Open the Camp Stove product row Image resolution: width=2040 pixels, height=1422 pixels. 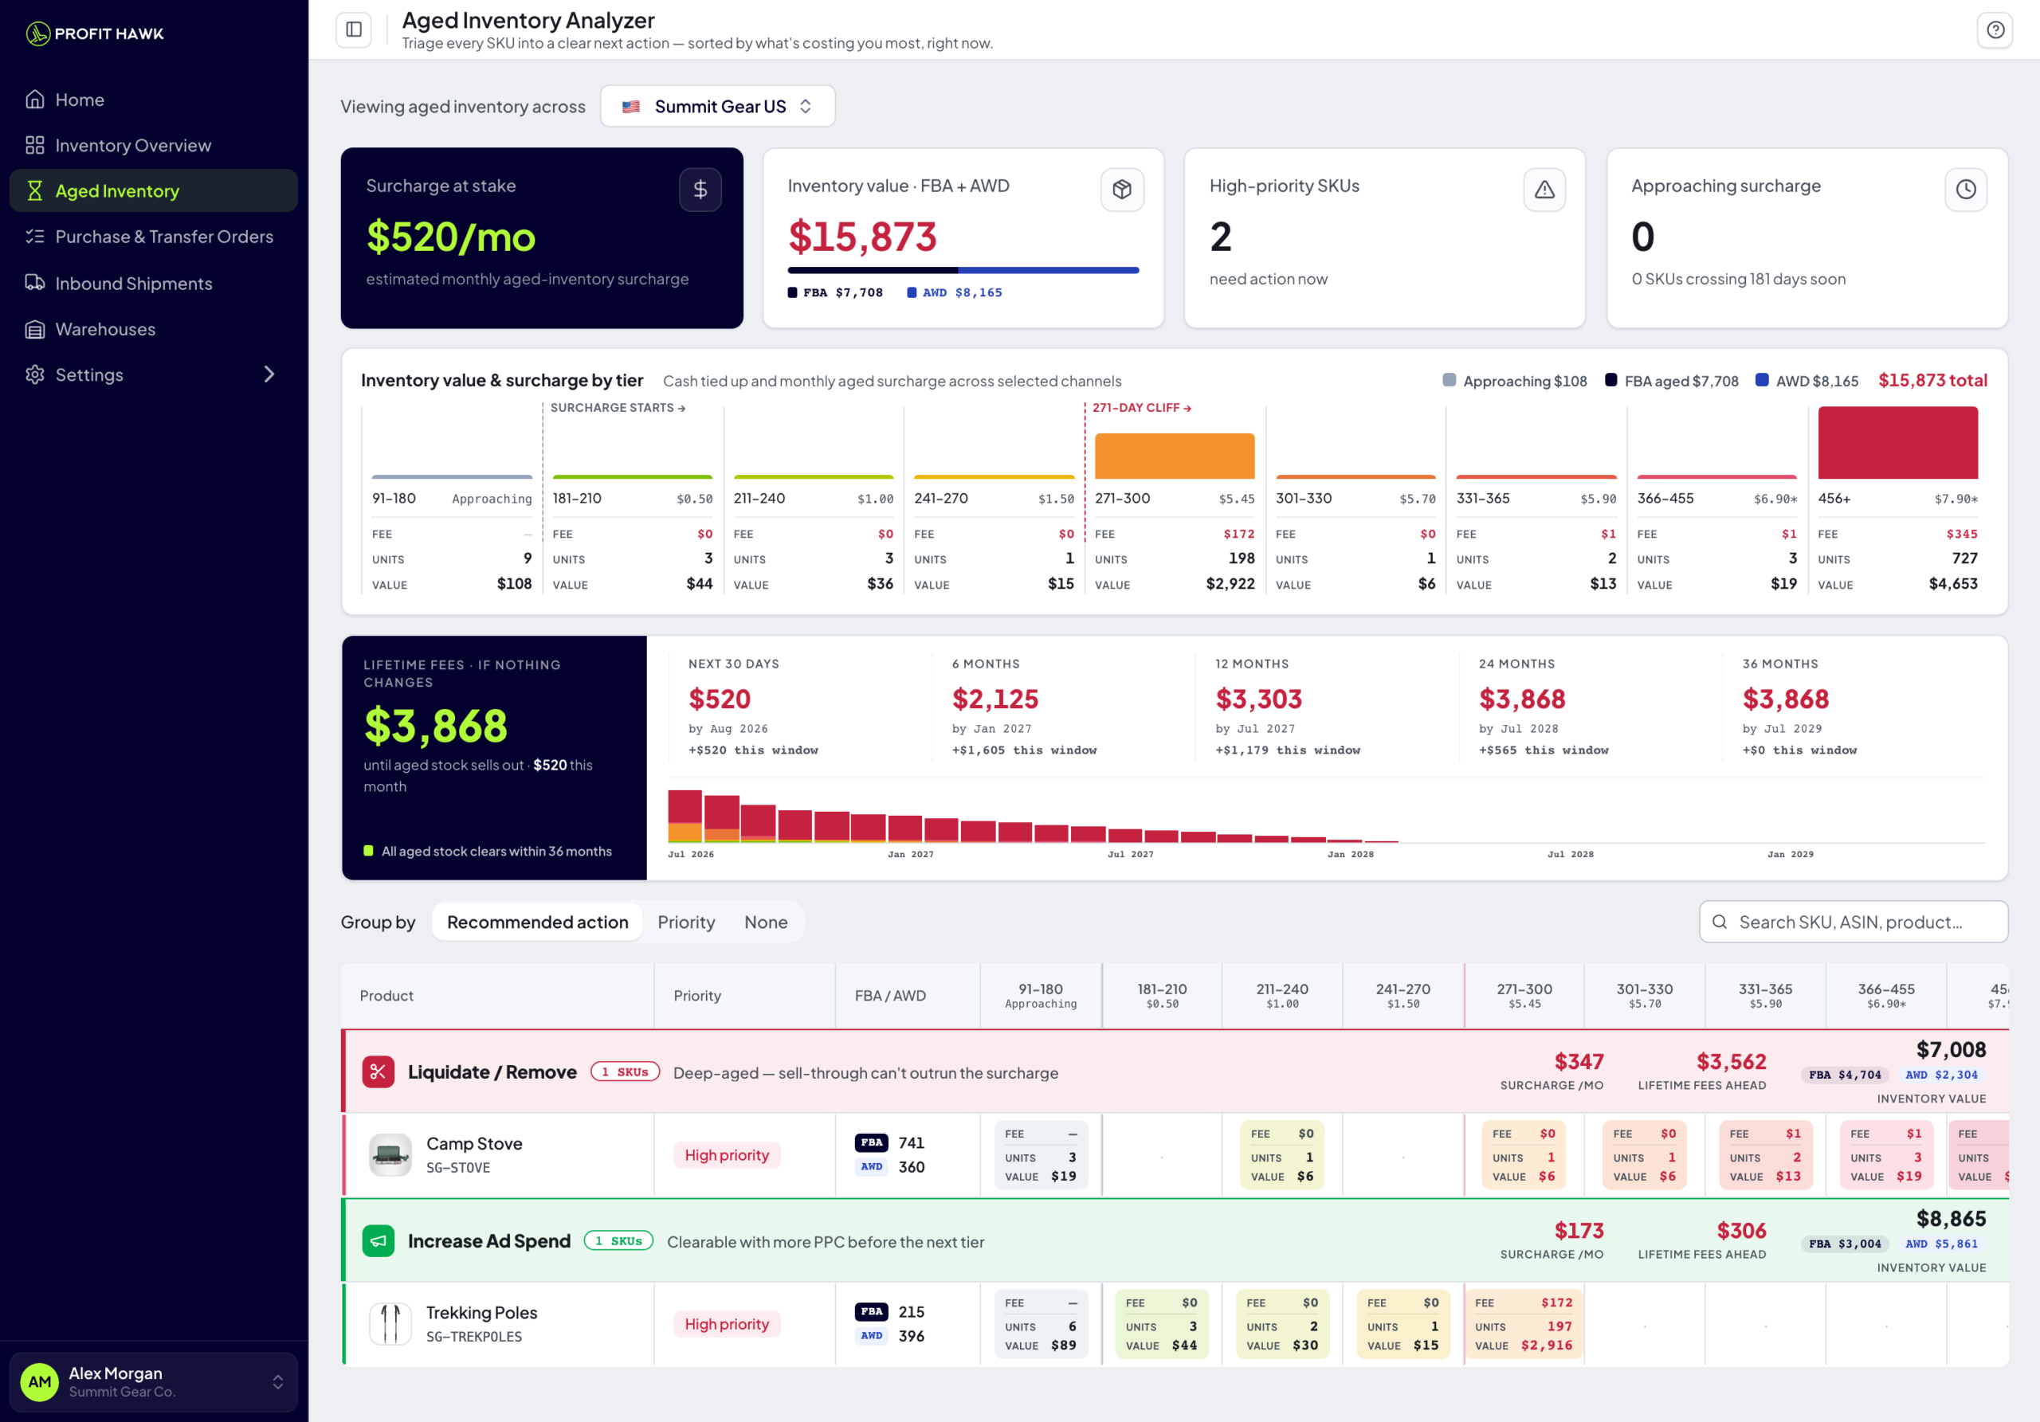[1175, 1154]
